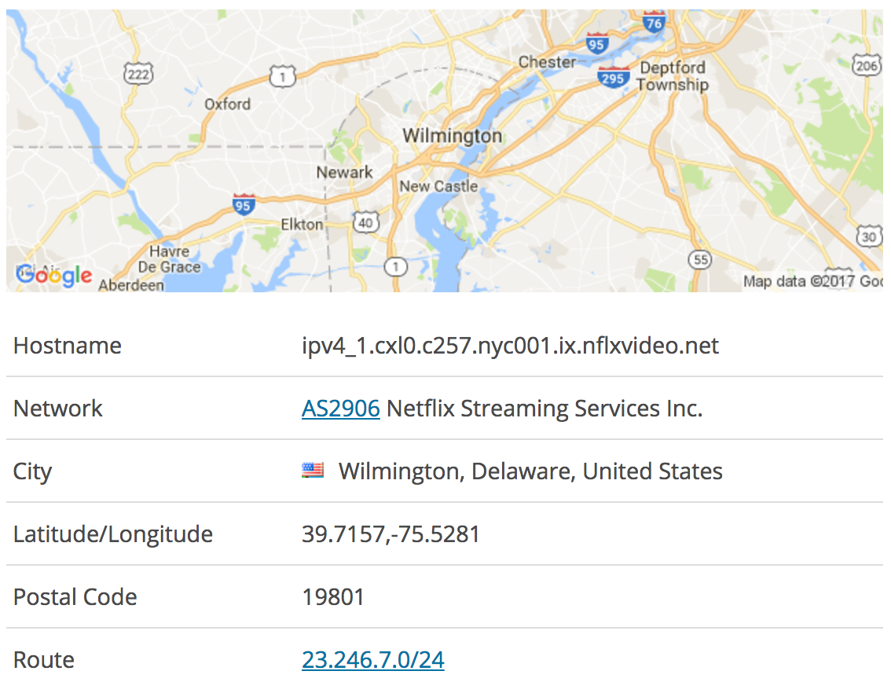Open the 23.246.7.0/24 route link
The height and width of the screenshot is (693, 891).
372,659
